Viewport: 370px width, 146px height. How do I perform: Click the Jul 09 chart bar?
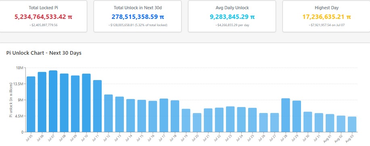[75, 104]
